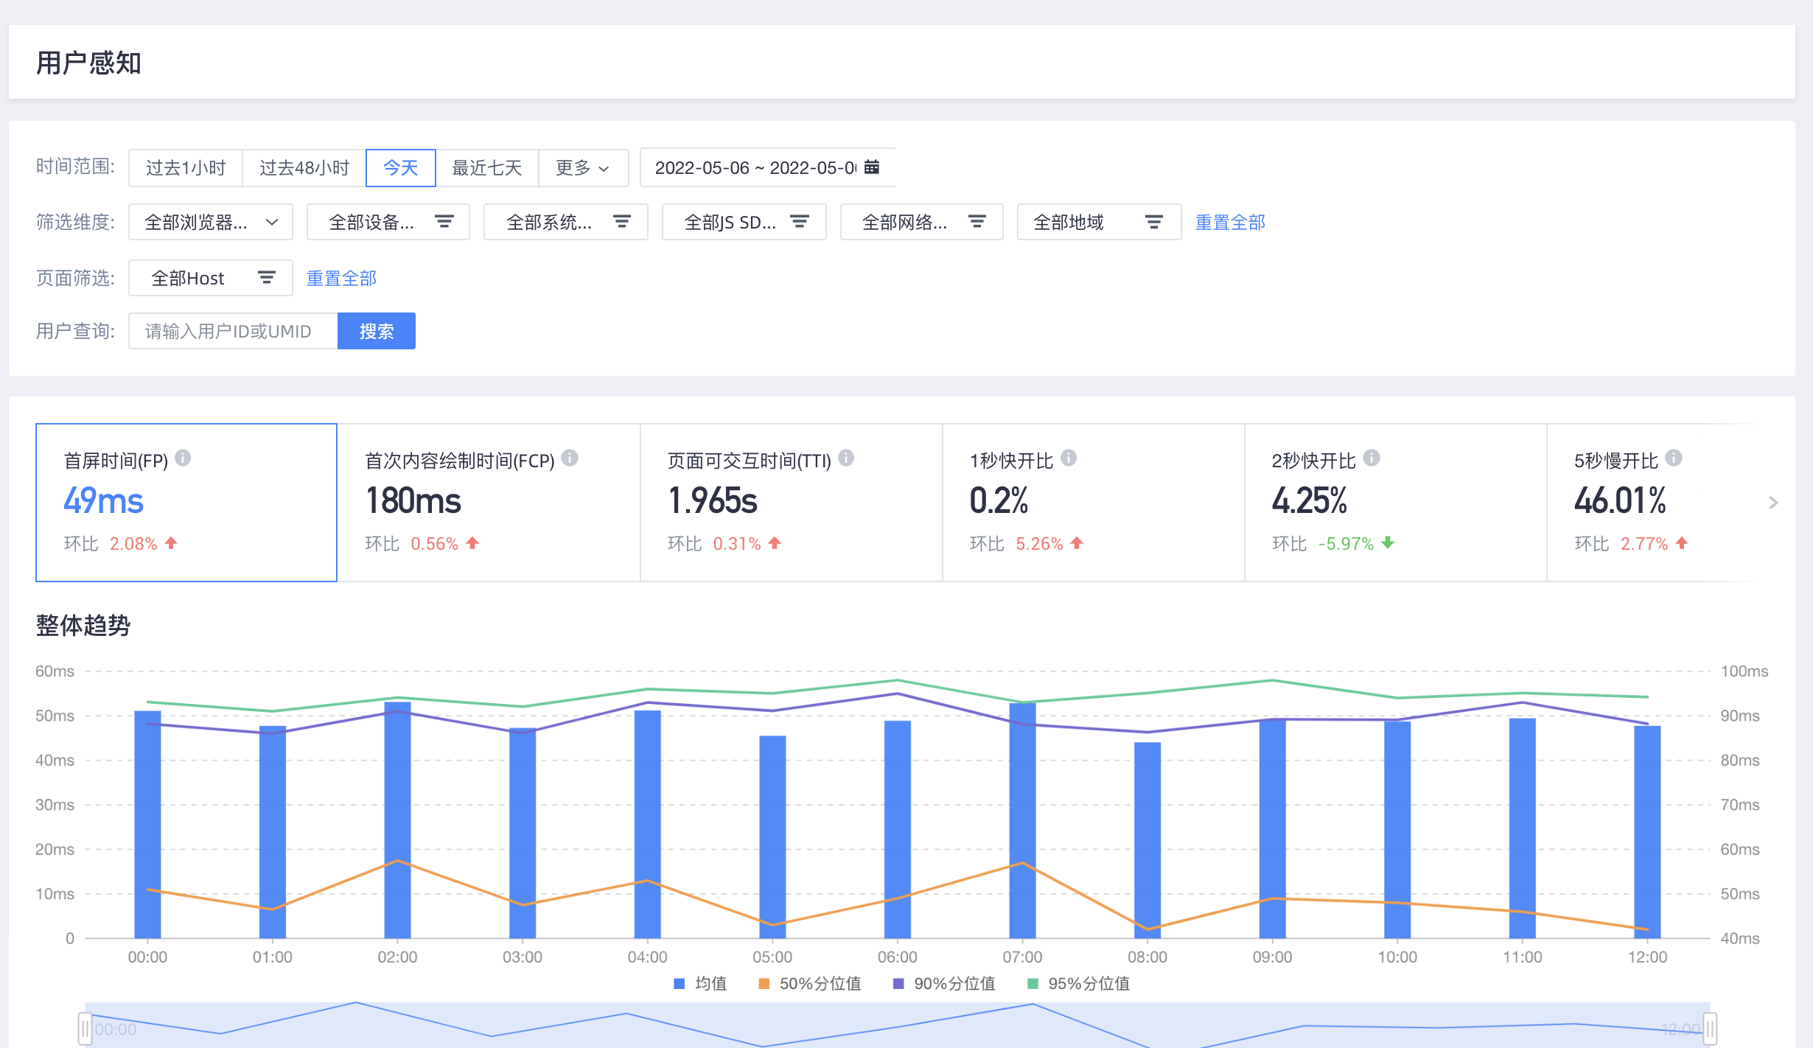Click the 整体趋势 section heading
1813x1048 pixels.
coord(83,625)
